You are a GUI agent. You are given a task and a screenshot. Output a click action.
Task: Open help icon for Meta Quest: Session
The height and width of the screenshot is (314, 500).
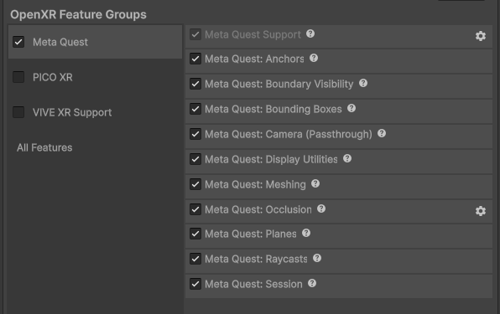312,283
